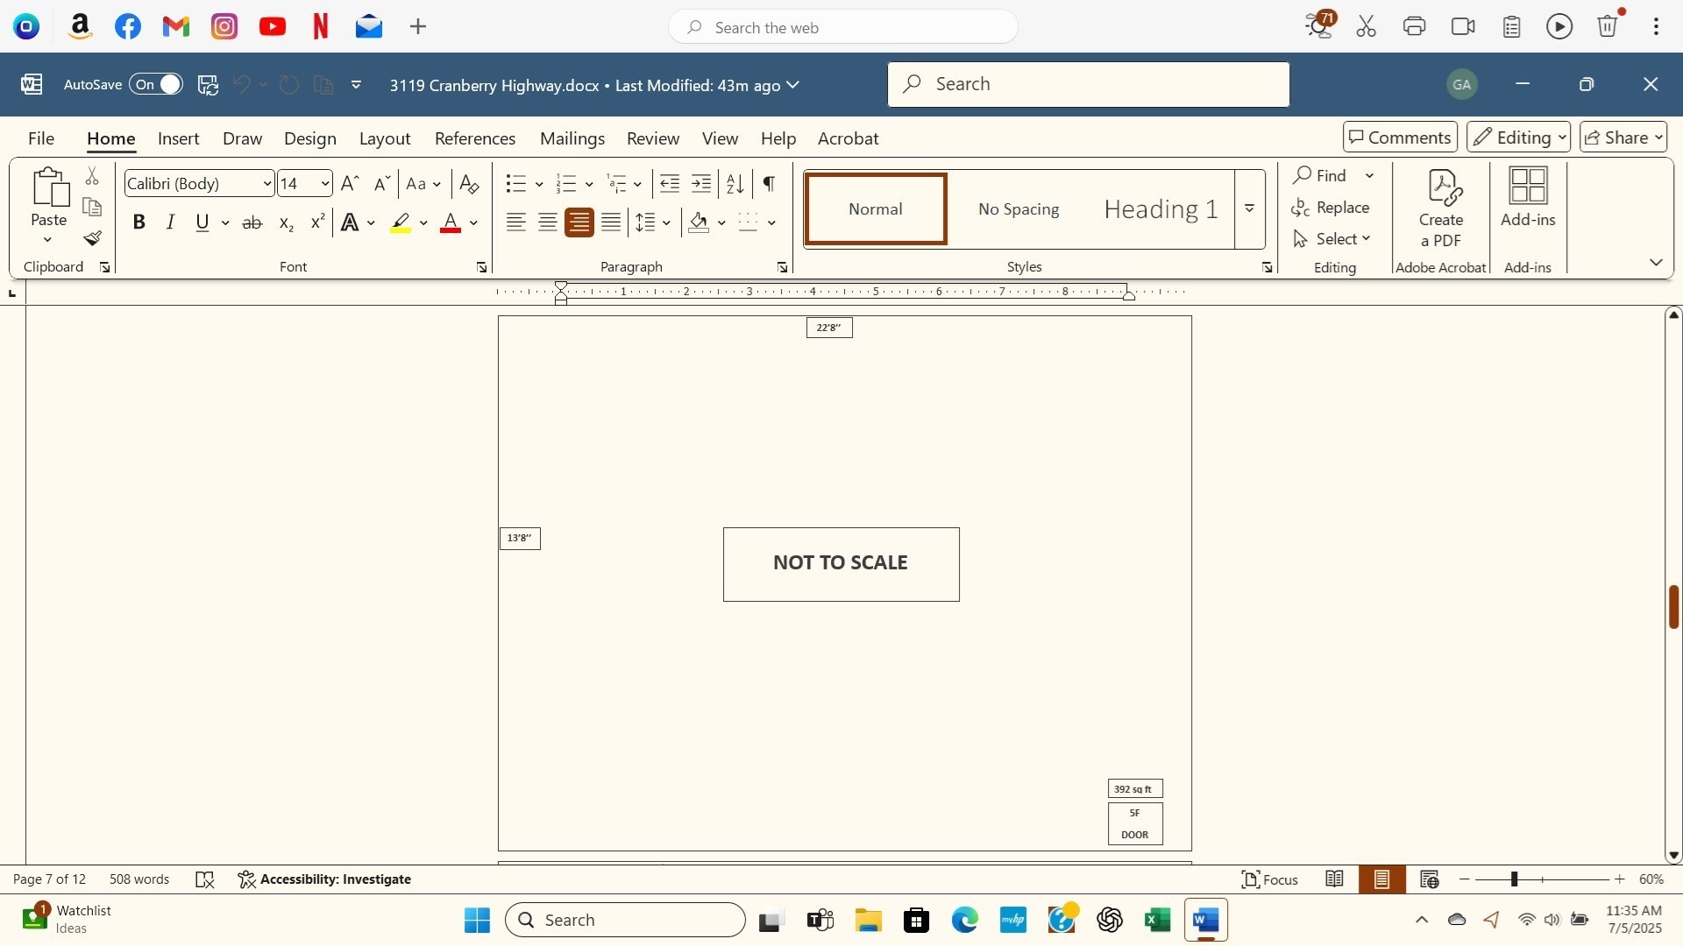
Task: Click the Comments button
Action: coord(1400,138)
